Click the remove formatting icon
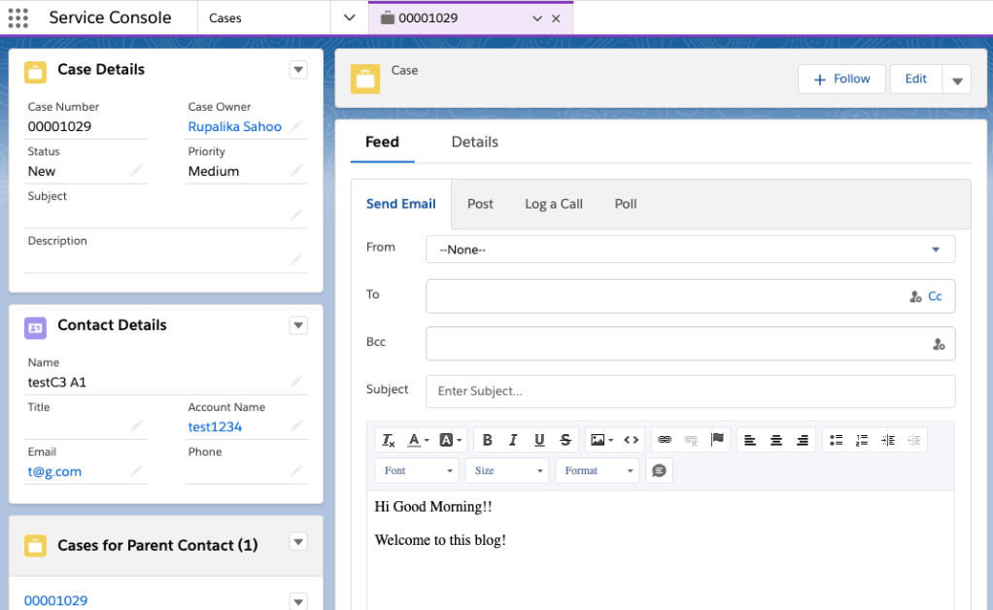The image size is (993, 610). tap(389, 440)
